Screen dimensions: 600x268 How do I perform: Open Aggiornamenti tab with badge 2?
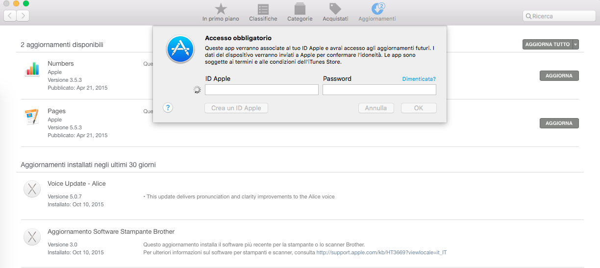pyautogui.click(x=377, y=12)
